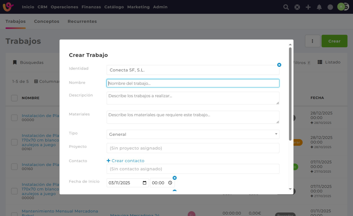Switch to the Conceptos tab
Image resolution: width=353 pixels, height=216 pixels.
(x=47, y=22)
